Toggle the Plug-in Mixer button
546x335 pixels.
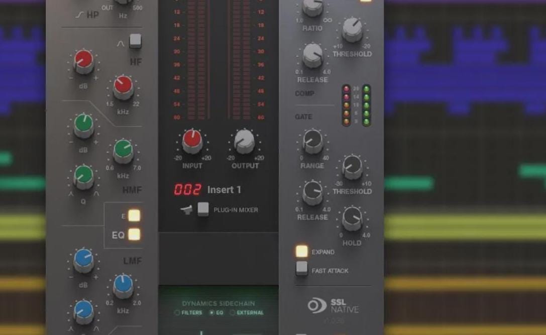pos(203,209)
